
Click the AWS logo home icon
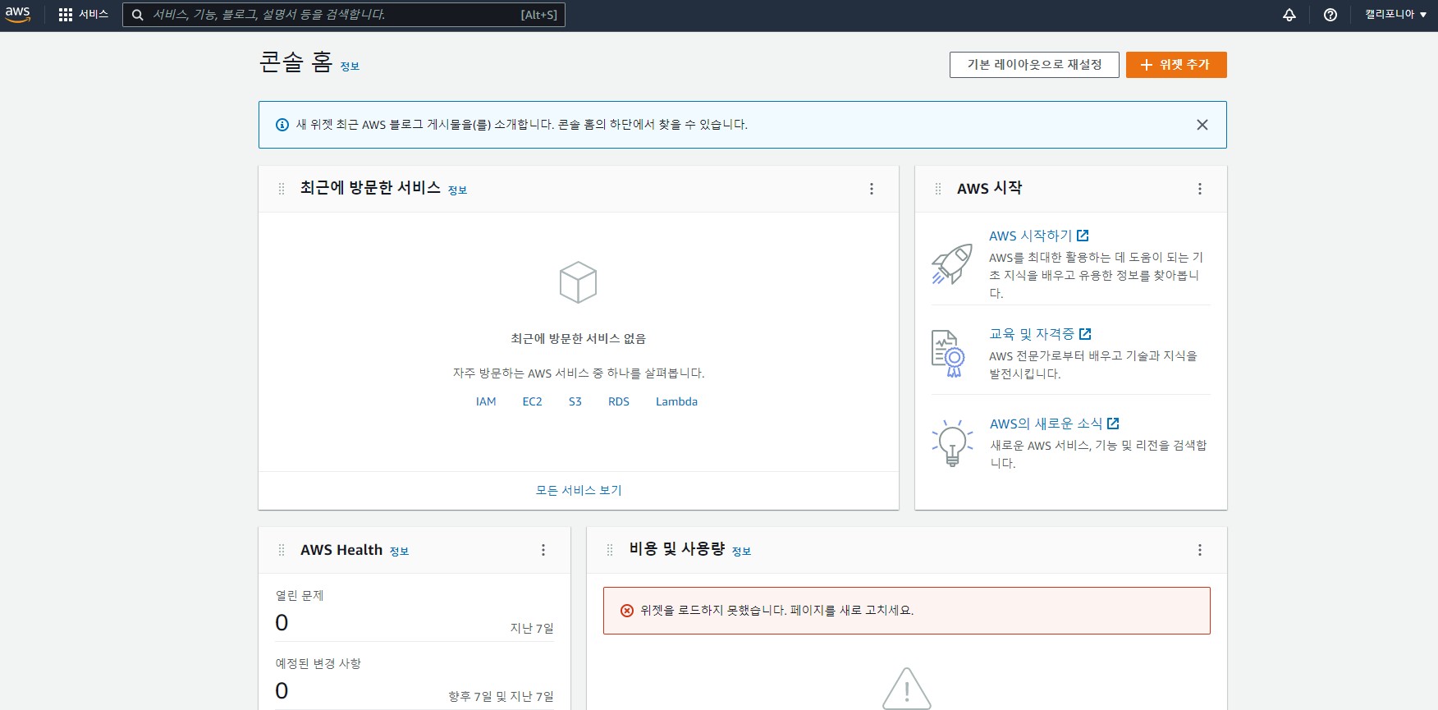17,15
